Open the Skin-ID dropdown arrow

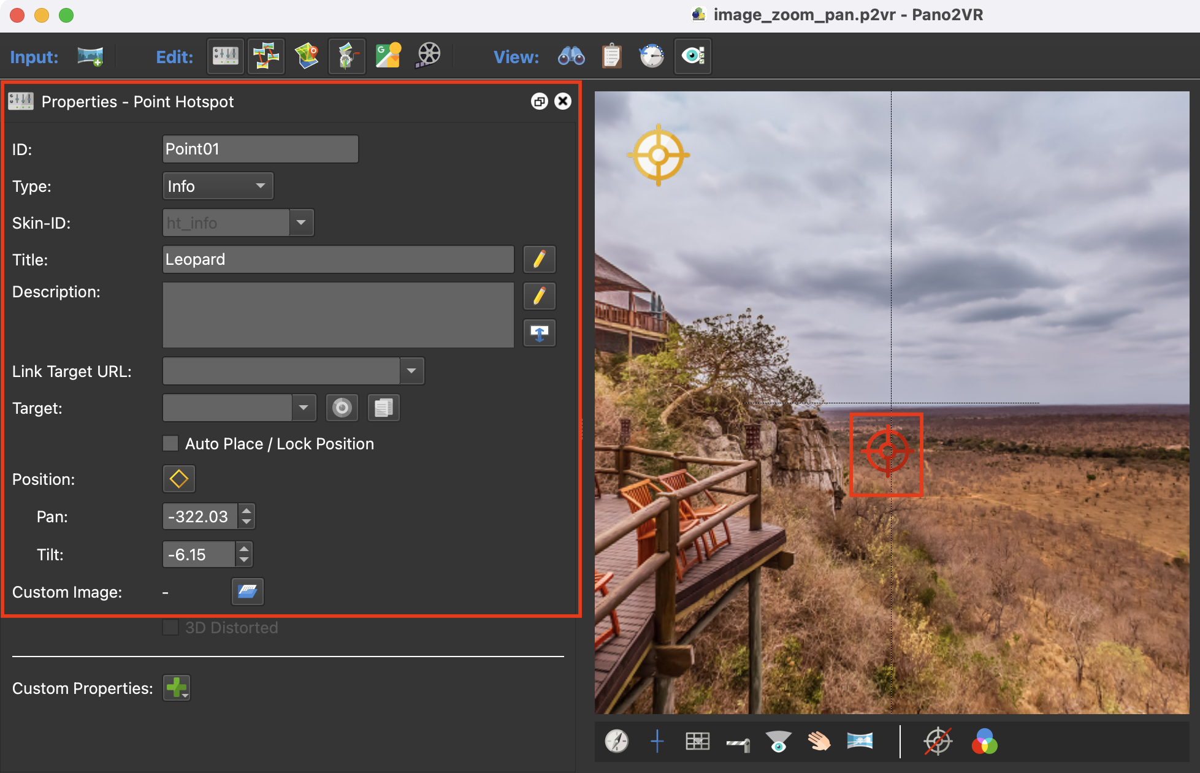[x=301, y=223]
